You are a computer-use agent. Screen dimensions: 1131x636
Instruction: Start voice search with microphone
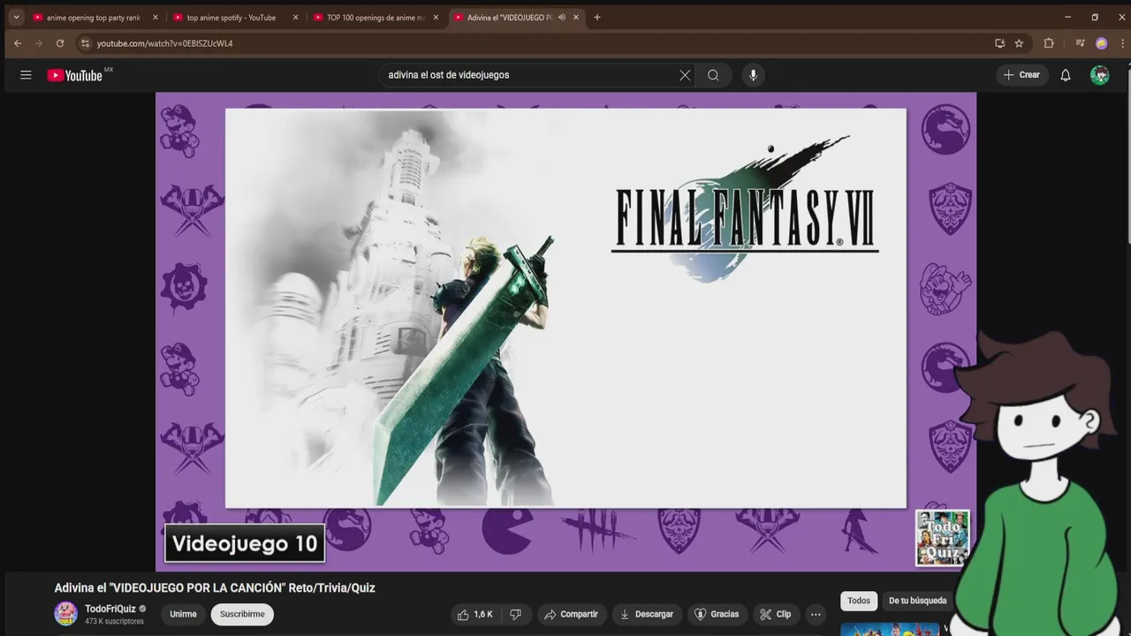click(753, 75)
